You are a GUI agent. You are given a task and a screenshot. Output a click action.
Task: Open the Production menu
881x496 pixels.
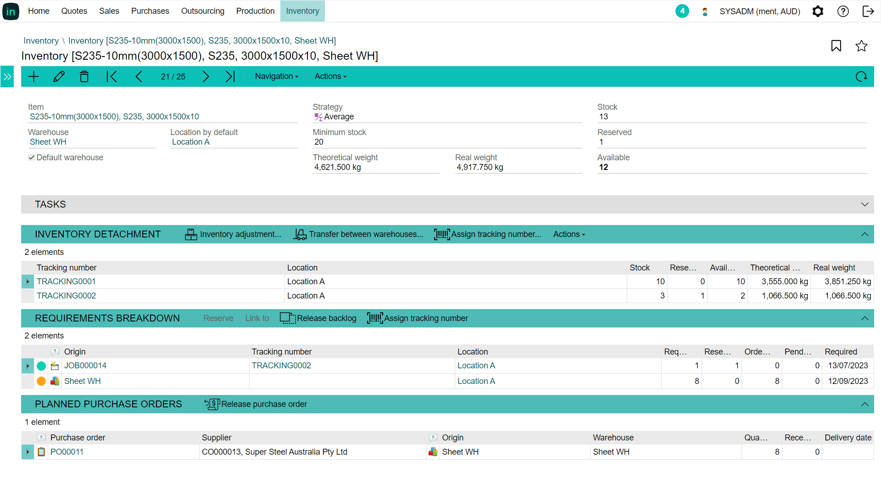click(255, 11)
